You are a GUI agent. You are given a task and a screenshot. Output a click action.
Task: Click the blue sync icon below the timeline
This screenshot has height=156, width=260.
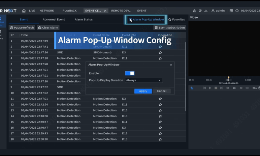[x=192, y=88]
